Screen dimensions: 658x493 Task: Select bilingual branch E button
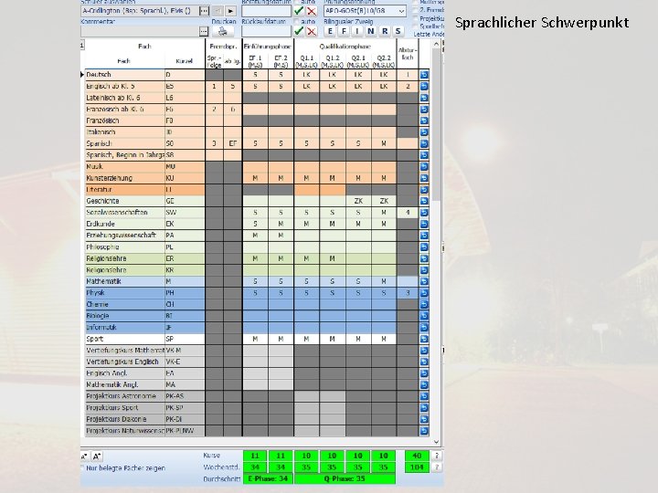pos(330,31)
